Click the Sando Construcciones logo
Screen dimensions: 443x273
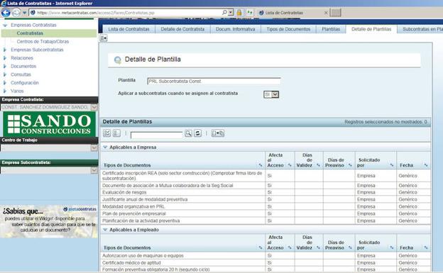pos(49,124)
